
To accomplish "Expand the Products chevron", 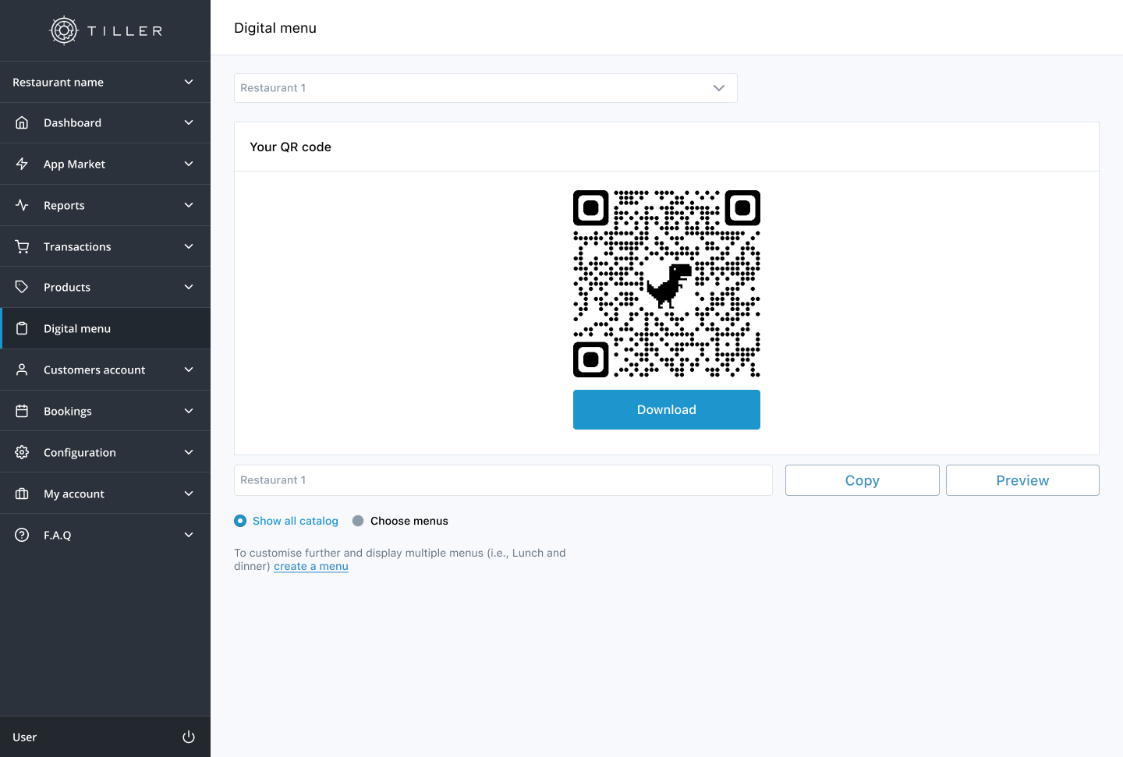I will [x=189, y=287].
